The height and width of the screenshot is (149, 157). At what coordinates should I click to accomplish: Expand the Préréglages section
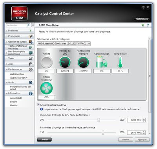click(19, 36)
